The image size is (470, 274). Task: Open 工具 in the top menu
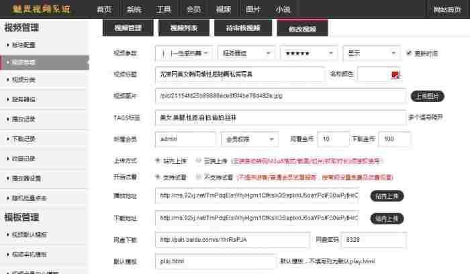click(x=164, y=9)
